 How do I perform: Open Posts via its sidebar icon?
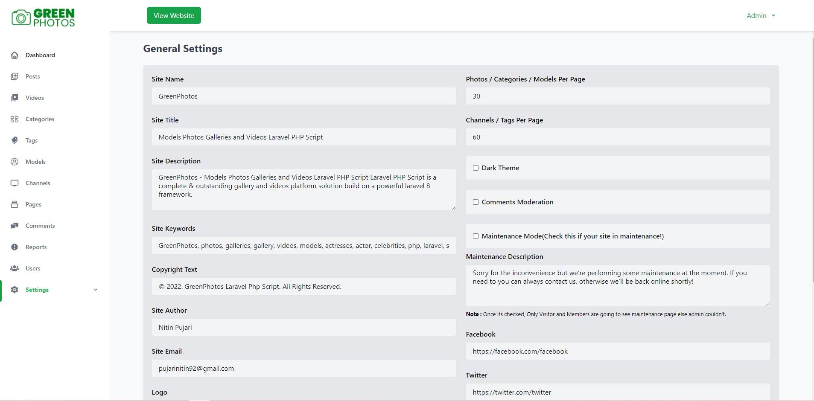tap(15, 76)
